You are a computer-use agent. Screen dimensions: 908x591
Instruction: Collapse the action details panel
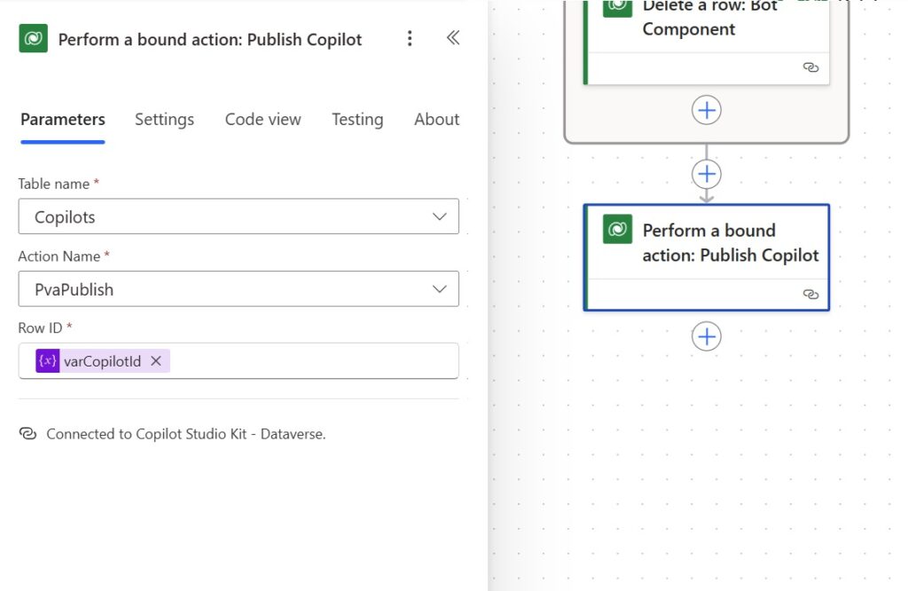click(x=453, y=38)
